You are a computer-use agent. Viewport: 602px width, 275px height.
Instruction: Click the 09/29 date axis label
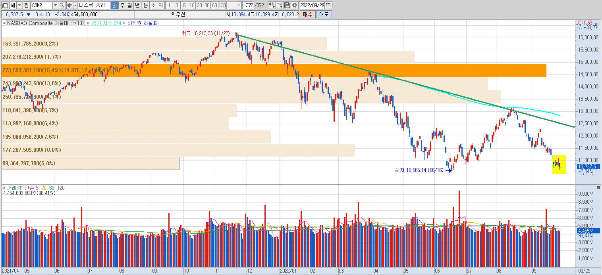pos(584,271)
